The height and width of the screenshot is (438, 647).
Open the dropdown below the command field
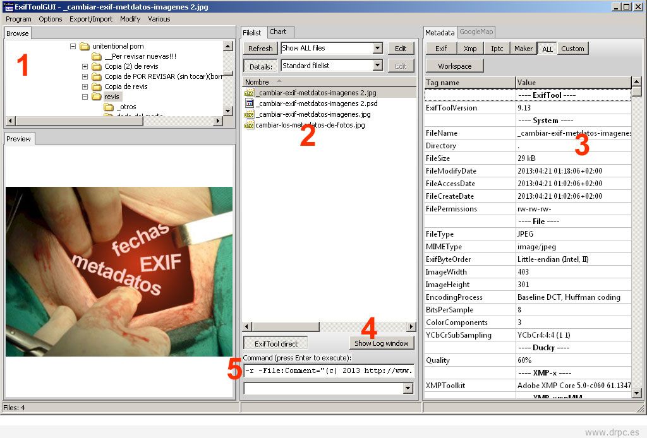click(408, 388)
